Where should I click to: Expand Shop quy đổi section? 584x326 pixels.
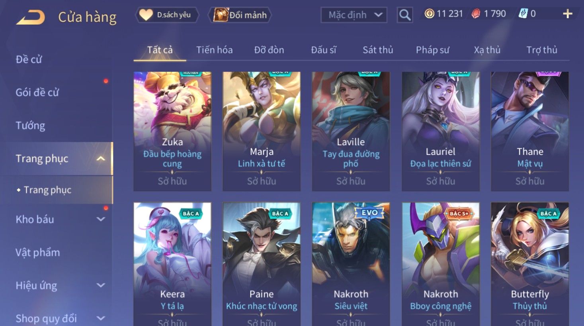coord(101,318)
